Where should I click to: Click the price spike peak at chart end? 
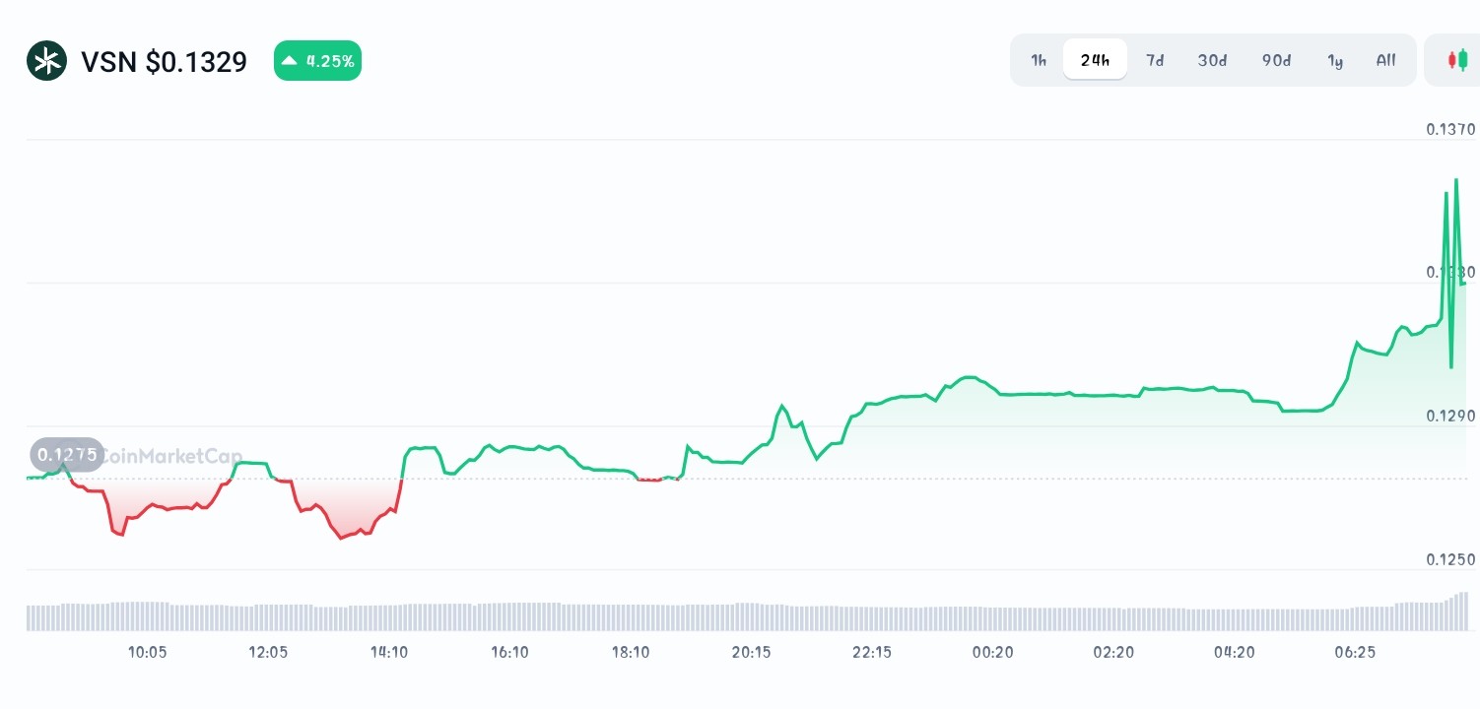coord(1456,180)
